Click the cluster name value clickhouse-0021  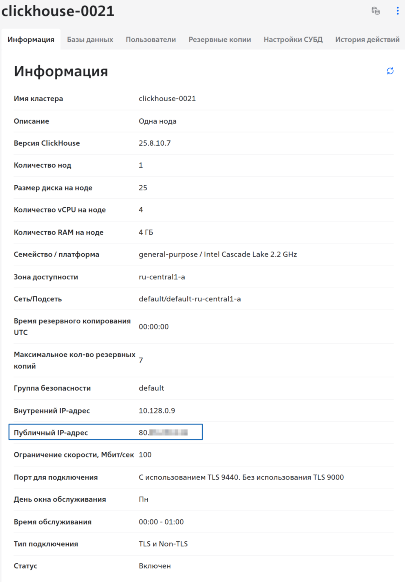(x=167, y=99)
